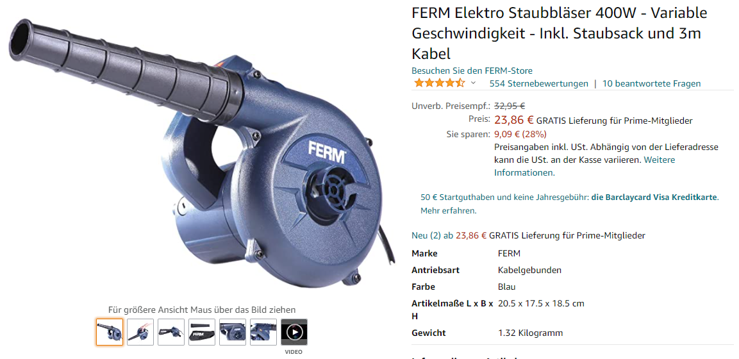Open the Barclaycard Visa Kreditkarte offer link
739x359 pixels.
654,197
